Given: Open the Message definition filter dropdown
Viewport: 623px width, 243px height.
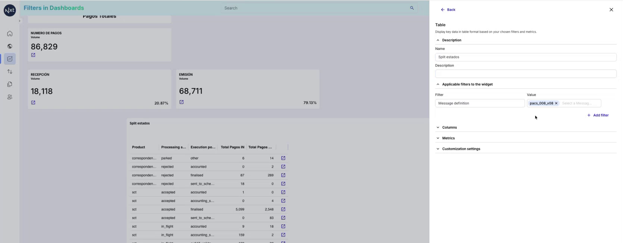Looking at the screenshot, I should [480, 103].
